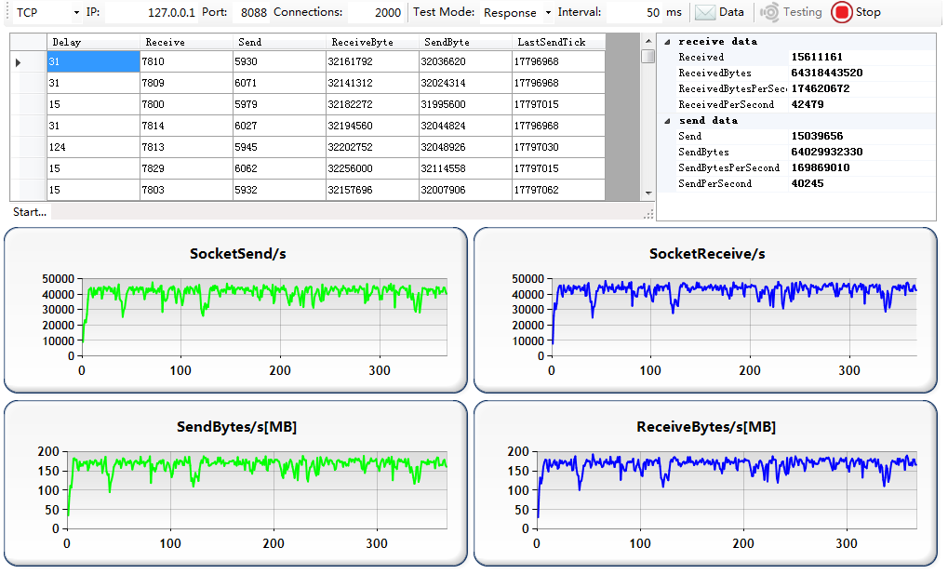The image size is (948, 574).
Task: Click the status bar resize grip
Action: [648, 213]
